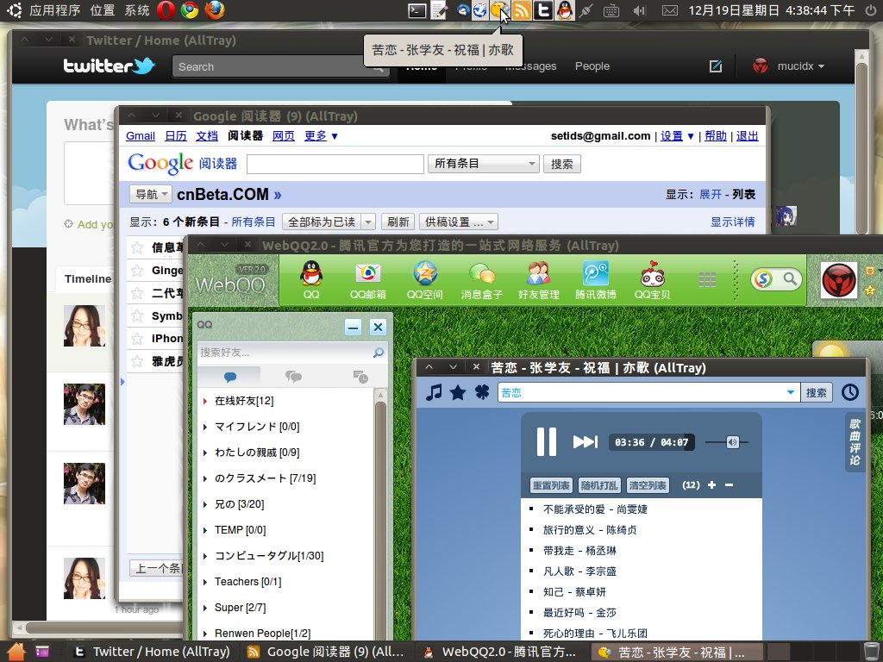Image resolution: width=883 pixels, height=662 pixels.
Task: Click 全部标为已读 mark all read button
Action: 320,222
